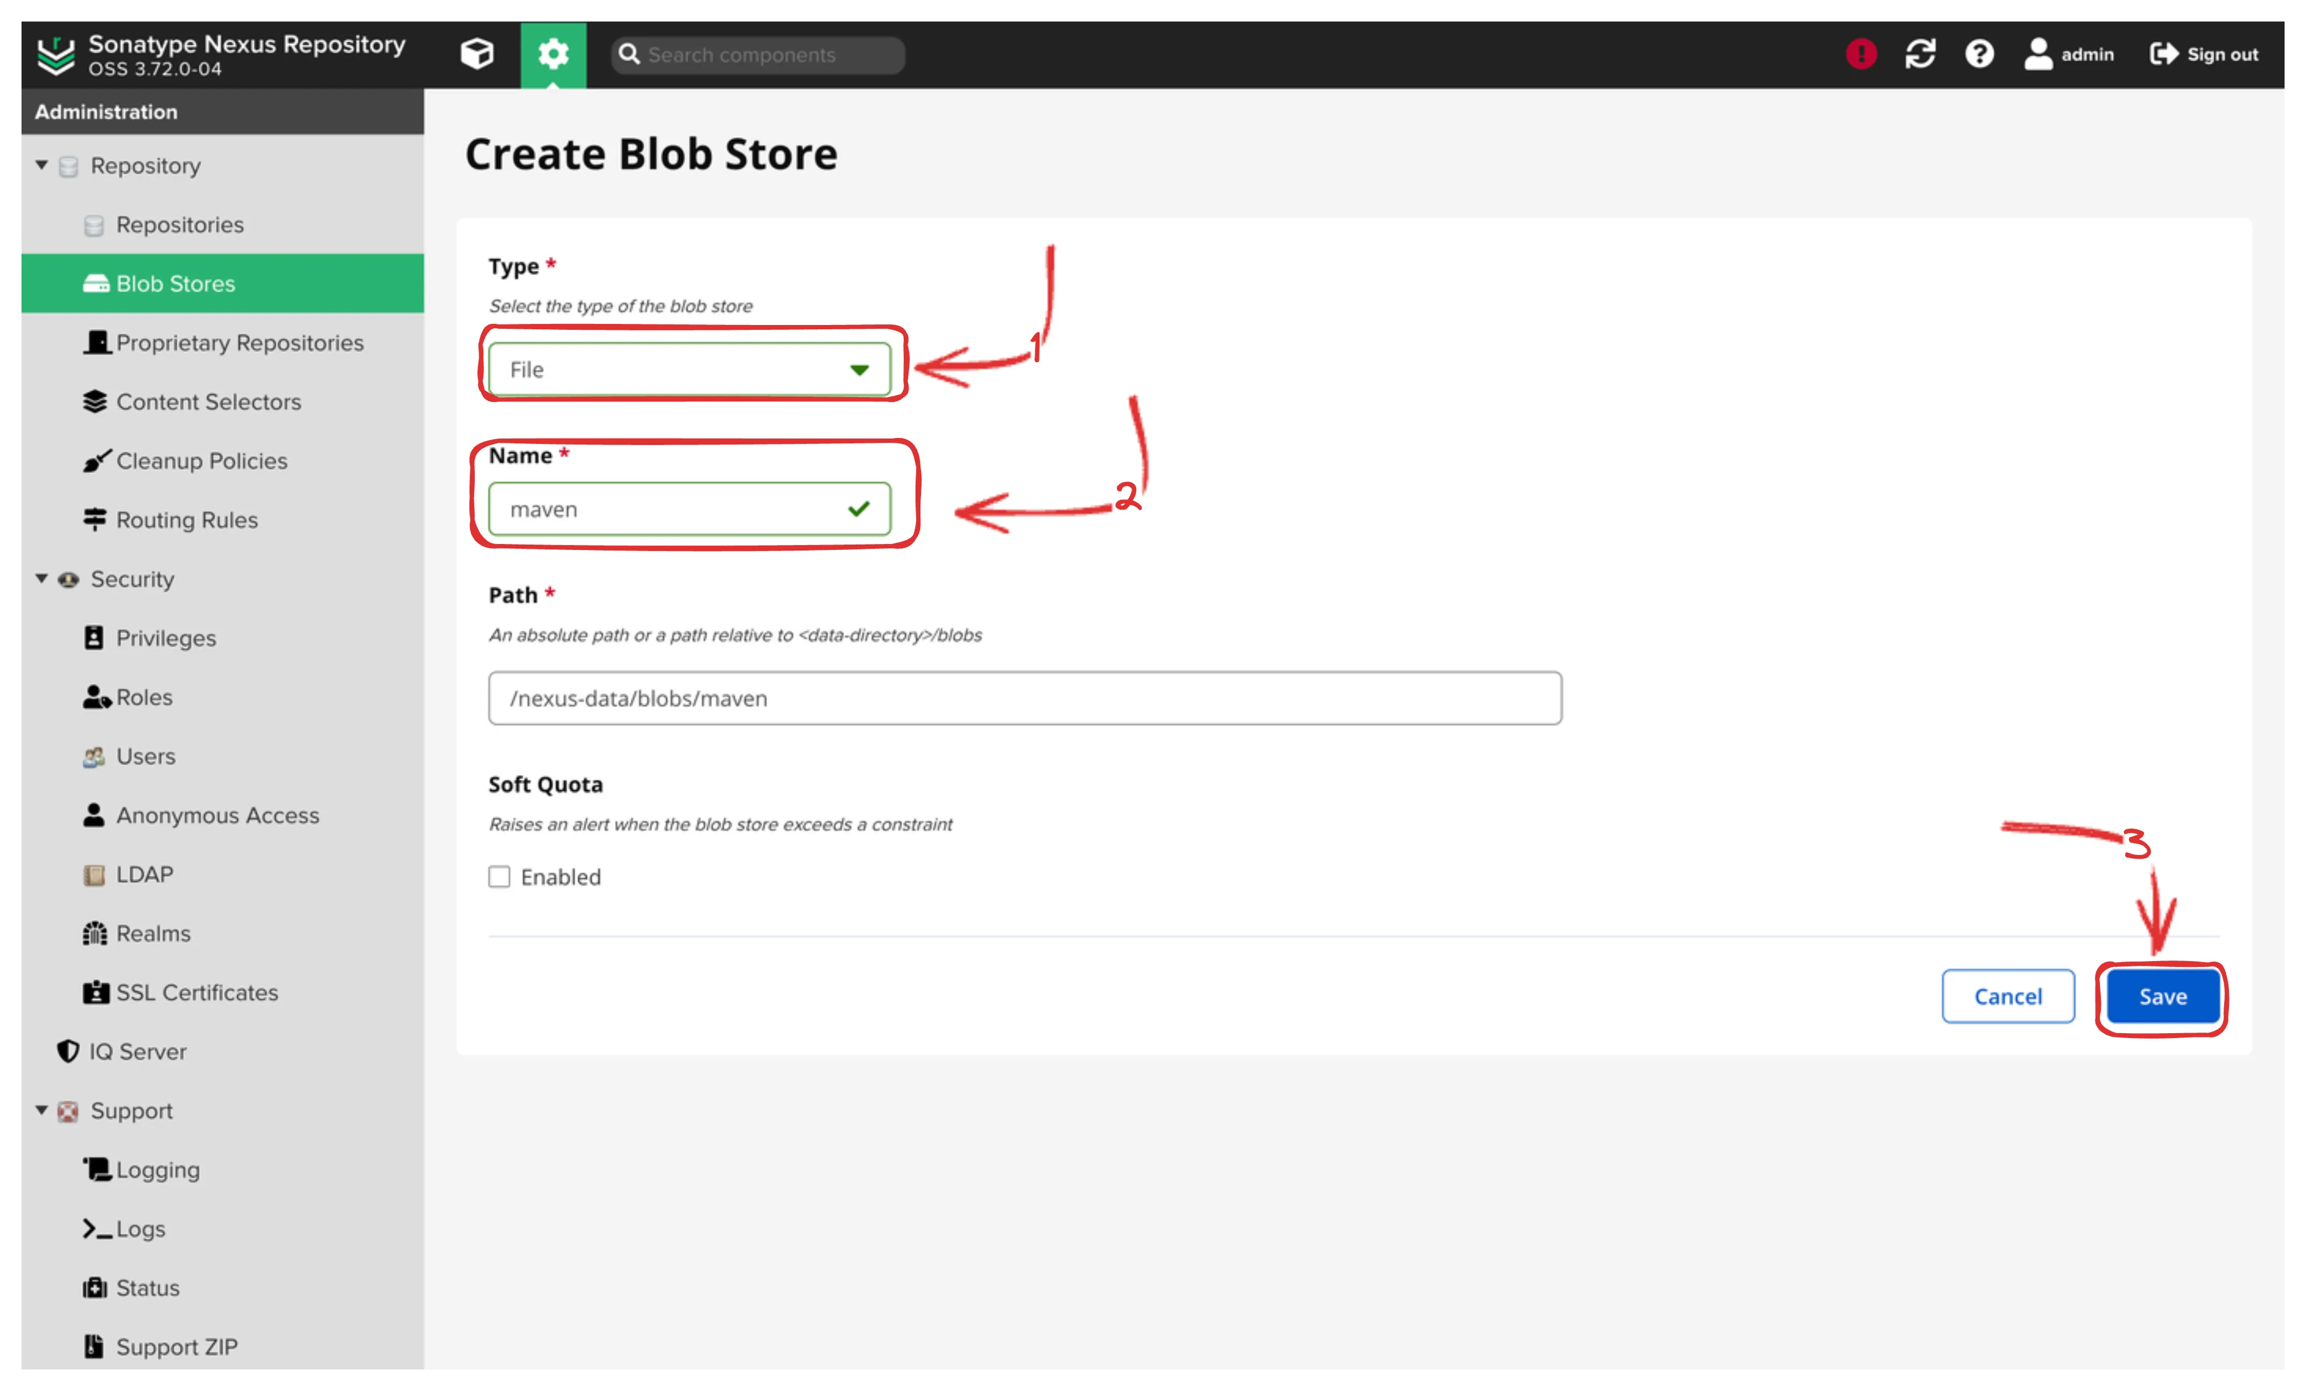Image resolution: width=2306 pixels, height=1391 pixels.
Task: Save the new blob store
Action: coord(2163,996)
